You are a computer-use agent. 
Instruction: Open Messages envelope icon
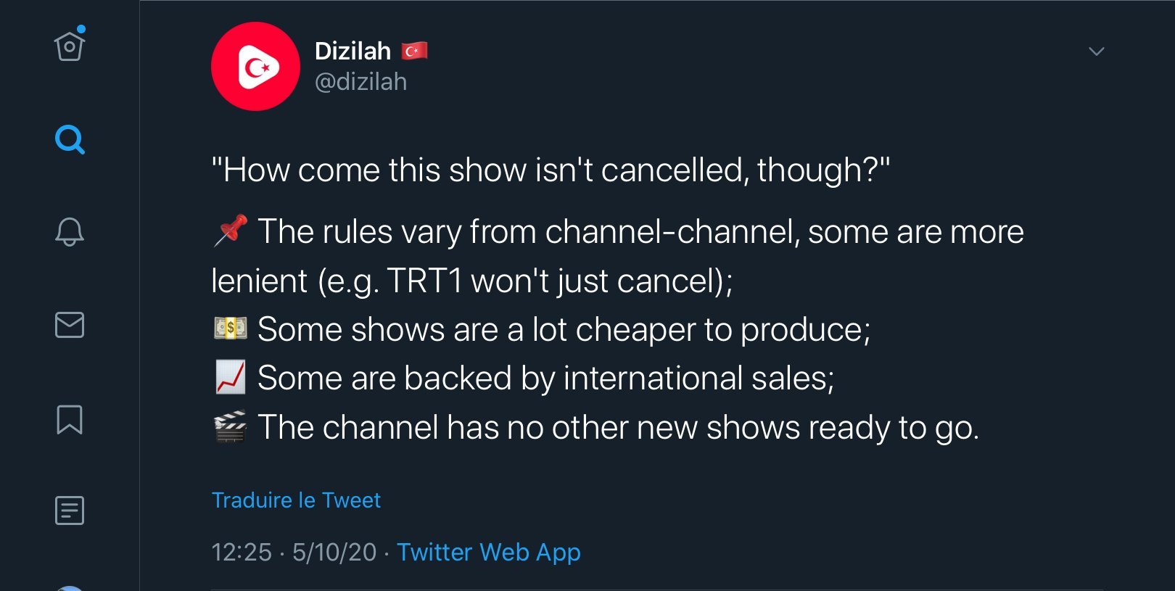pos(70,325)
